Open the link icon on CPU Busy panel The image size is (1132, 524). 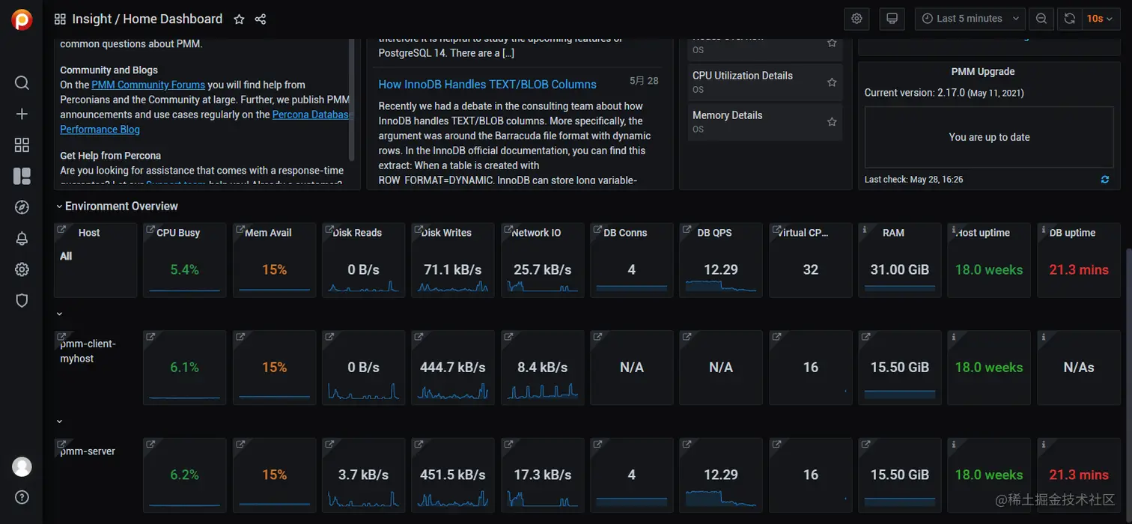point(150,230)
